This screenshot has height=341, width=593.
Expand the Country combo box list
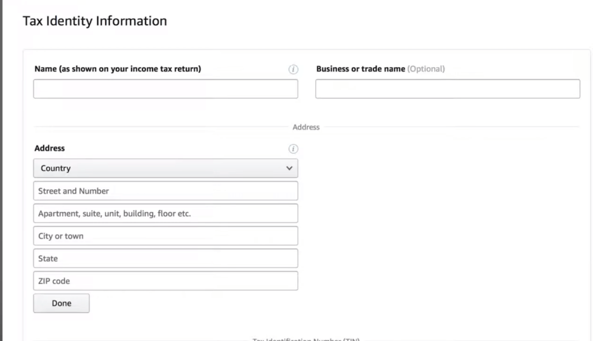click(165, 168)
